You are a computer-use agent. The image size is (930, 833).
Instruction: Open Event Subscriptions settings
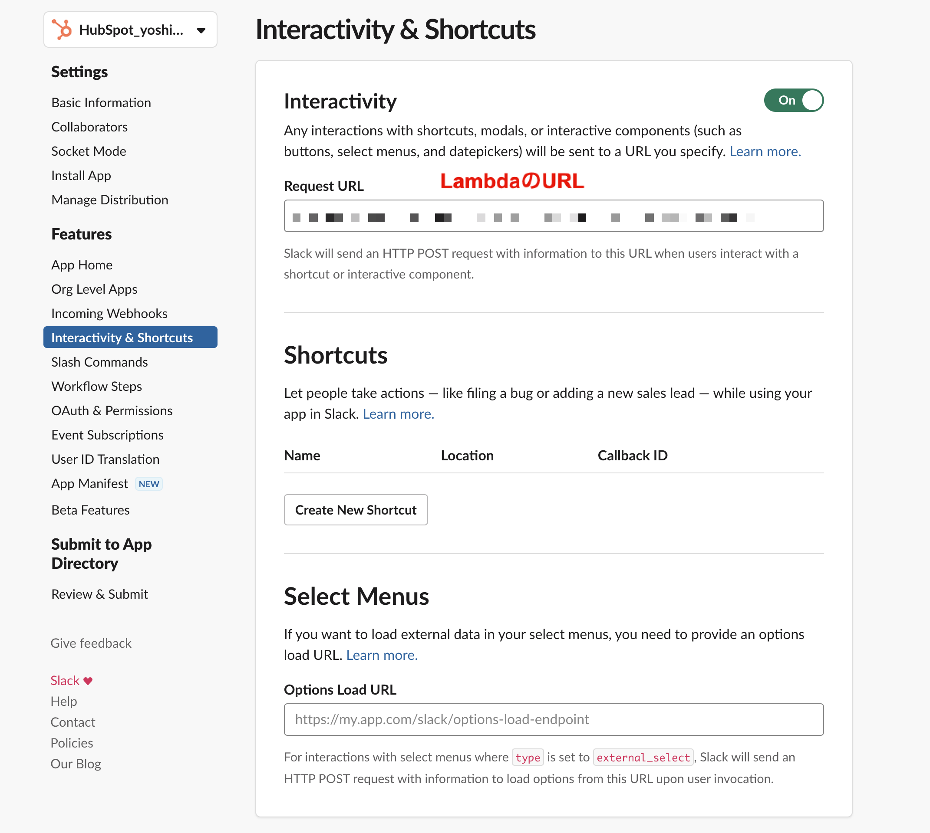[x=107, y=435]
